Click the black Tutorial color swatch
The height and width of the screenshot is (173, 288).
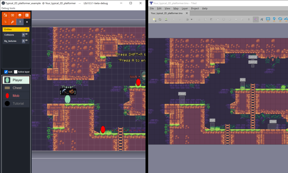7,103
